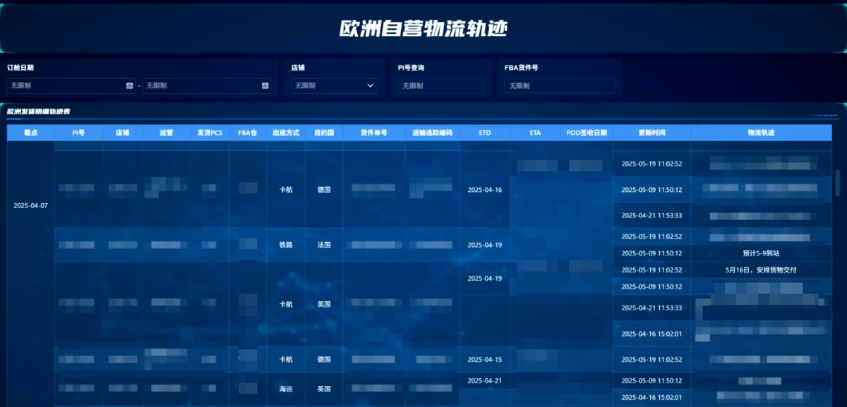Click the POD签收日期 column header
The height and width of the screenshot is (407, 847).
pyautogui.click(x=587, y=133)
